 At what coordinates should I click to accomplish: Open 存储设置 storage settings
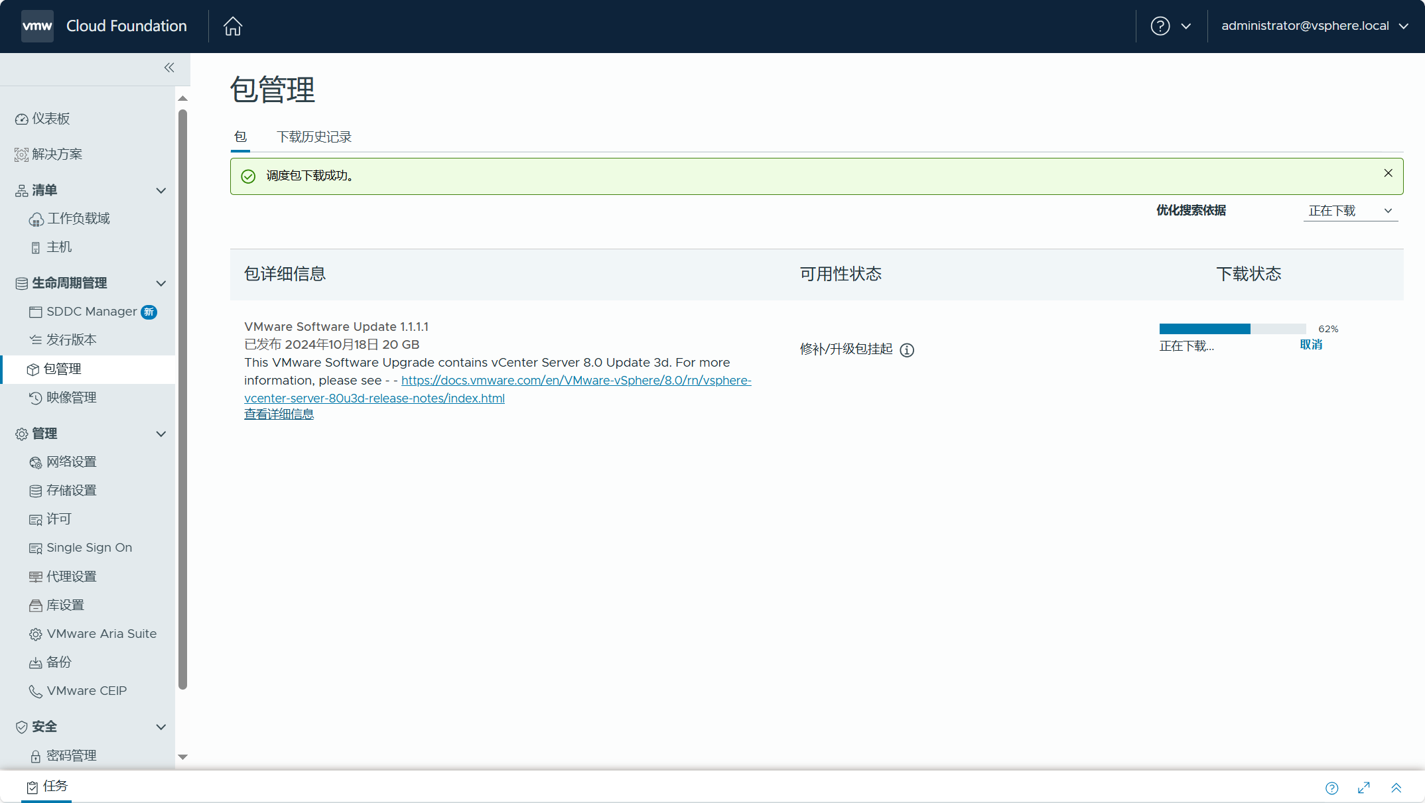click(x=64, y=491)
